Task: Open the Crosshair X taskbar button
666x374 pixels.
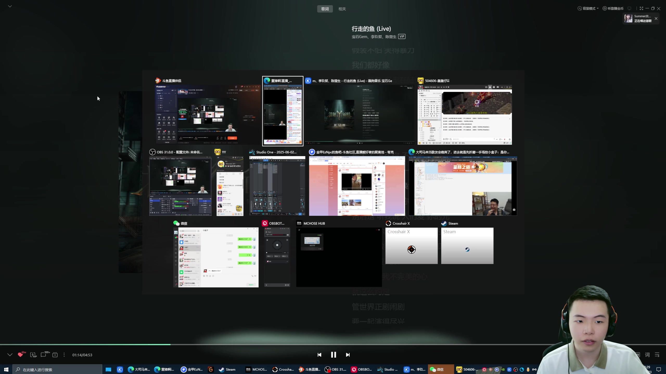Action: coord(283,369)
